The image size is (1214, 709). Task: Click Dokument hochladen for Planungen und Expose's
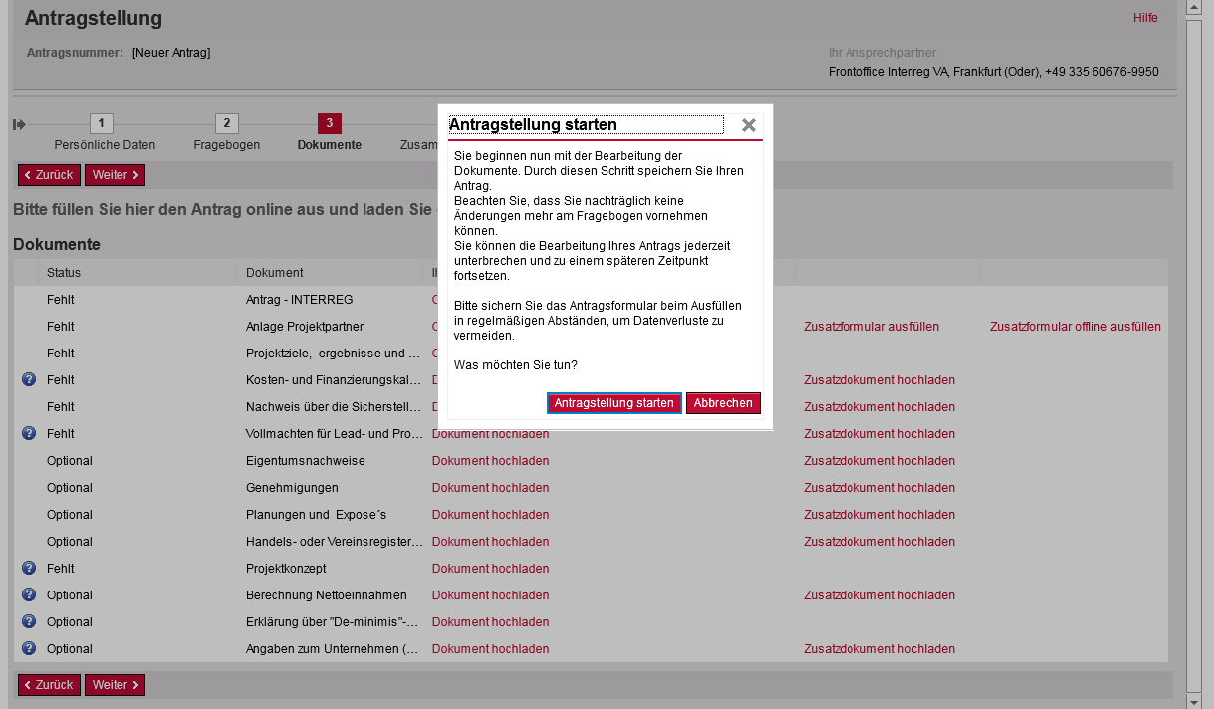pyautogui.click(x=490, y=515)
